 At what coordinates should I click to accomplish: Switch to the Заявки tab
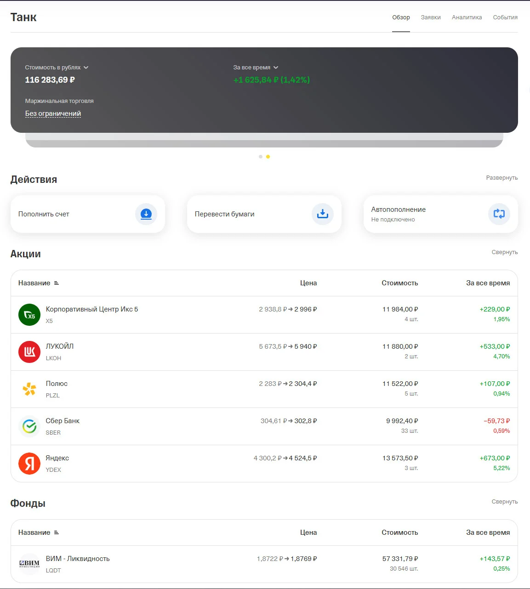[x=431, y=17]
